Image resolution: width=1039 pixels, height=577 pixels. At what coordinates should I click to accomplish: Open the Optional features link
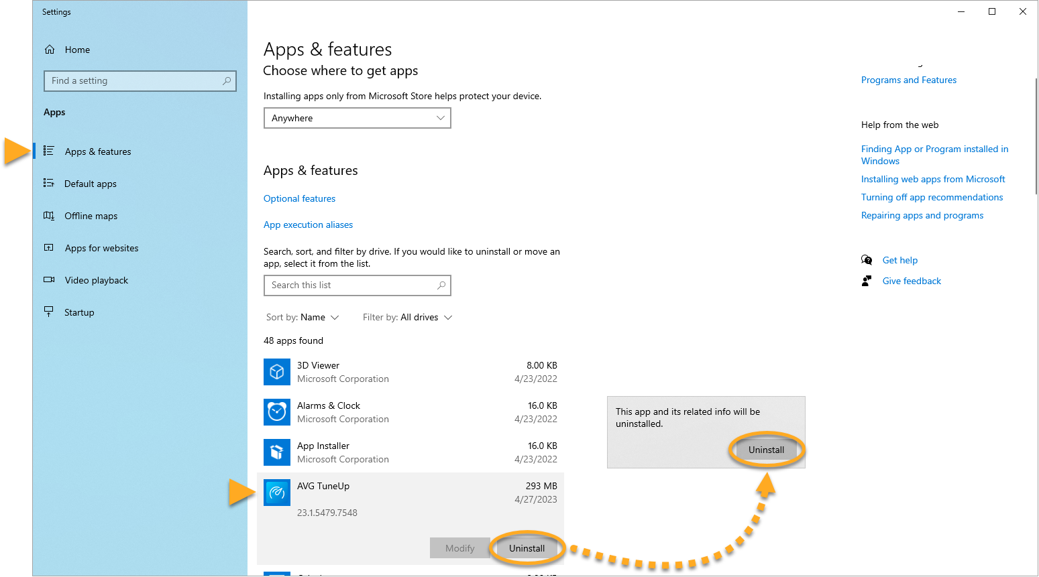pyautogui.click(x=299, y=198)
